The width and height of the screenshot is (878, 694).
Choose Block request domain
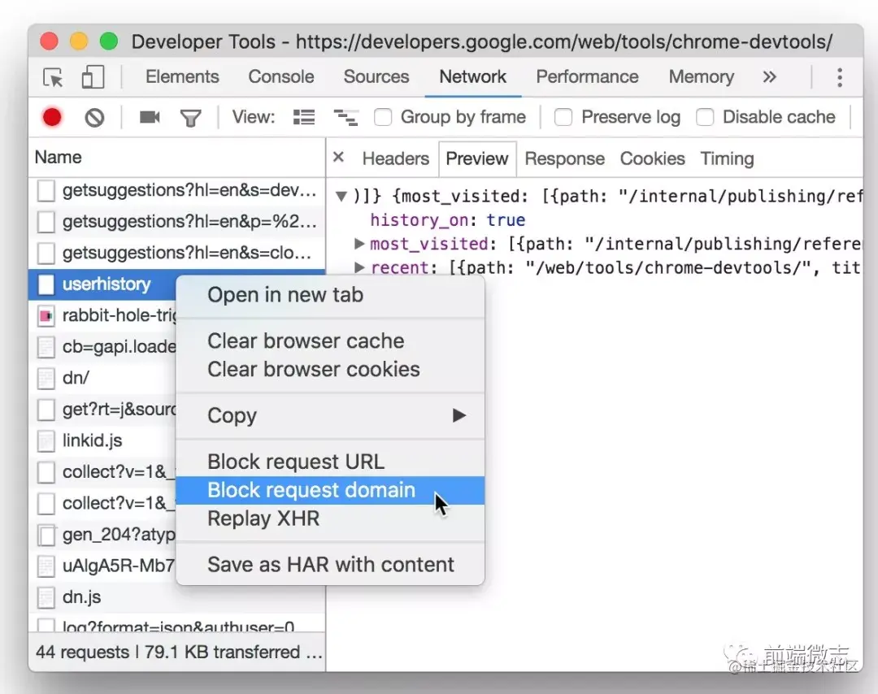pyautogui.click(x=330, y=490)
